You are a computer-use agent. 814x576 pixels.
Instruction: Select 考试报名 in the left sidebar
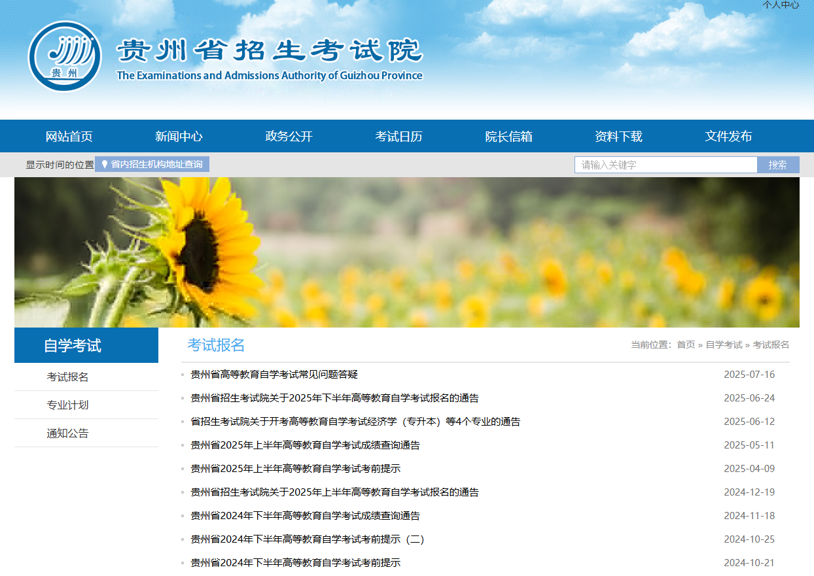[67, 377]
